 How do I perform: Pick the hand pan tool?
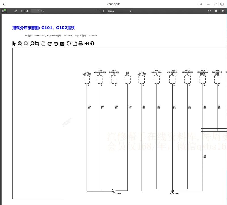click(43, 43)
